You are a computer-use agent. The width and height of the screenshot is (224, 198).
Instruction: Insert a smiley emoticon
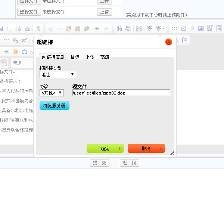(15, 51)
